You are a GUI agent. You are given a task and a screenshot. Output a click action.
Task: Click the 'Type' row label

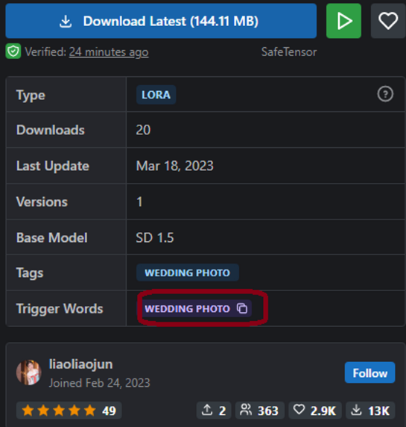[31, 95]
